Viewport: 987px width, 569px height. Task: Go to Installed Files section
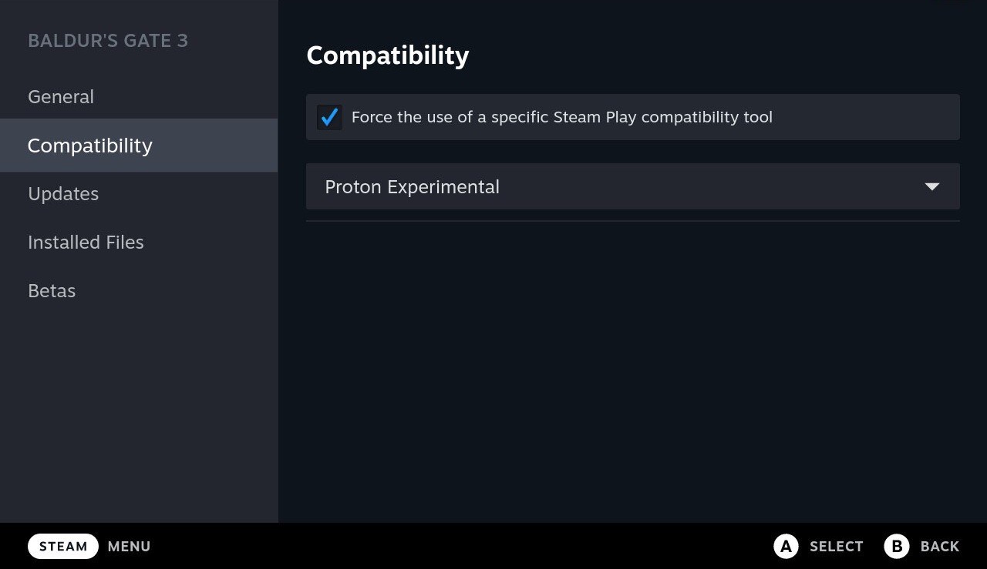(86, 243)
